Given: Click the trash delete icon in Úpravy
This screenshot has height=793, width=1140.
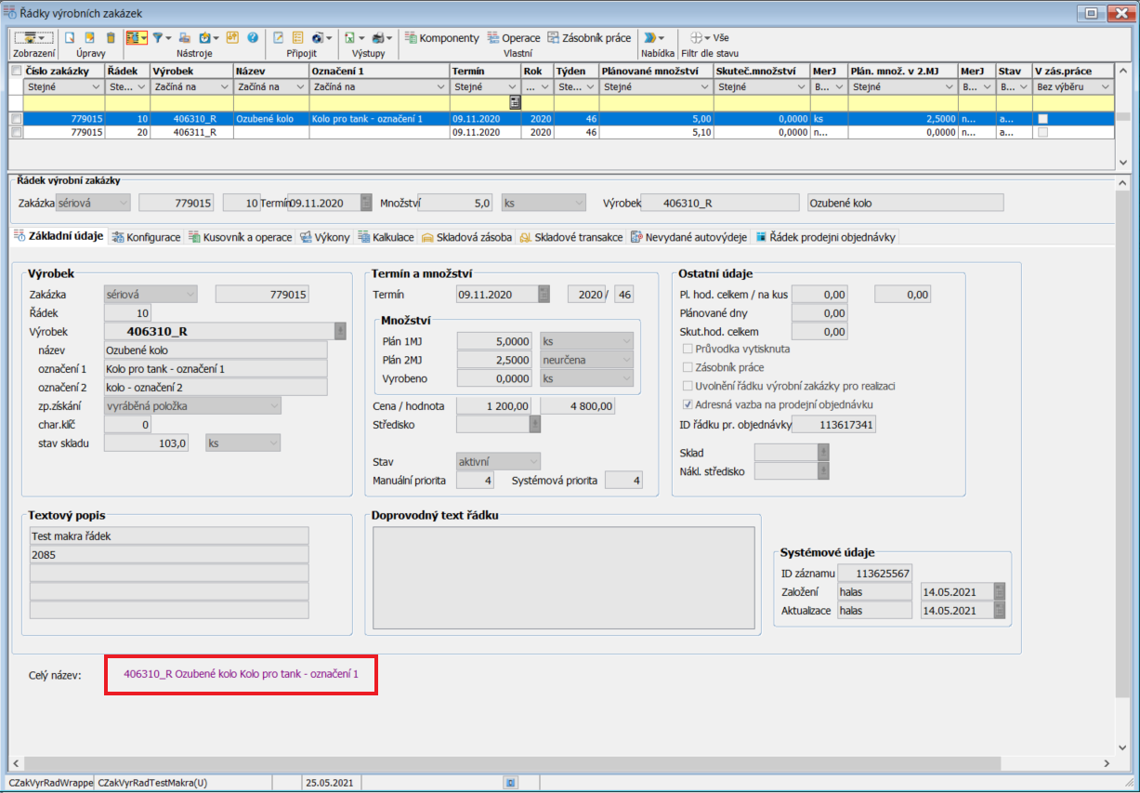Looking at the screenshot, I should tap(111, 38).
